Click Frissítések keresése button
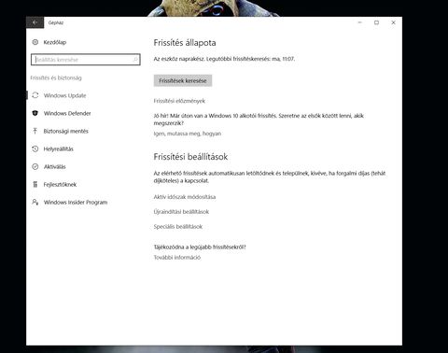This screenshot has height=353, width=448. coord(183,80)
